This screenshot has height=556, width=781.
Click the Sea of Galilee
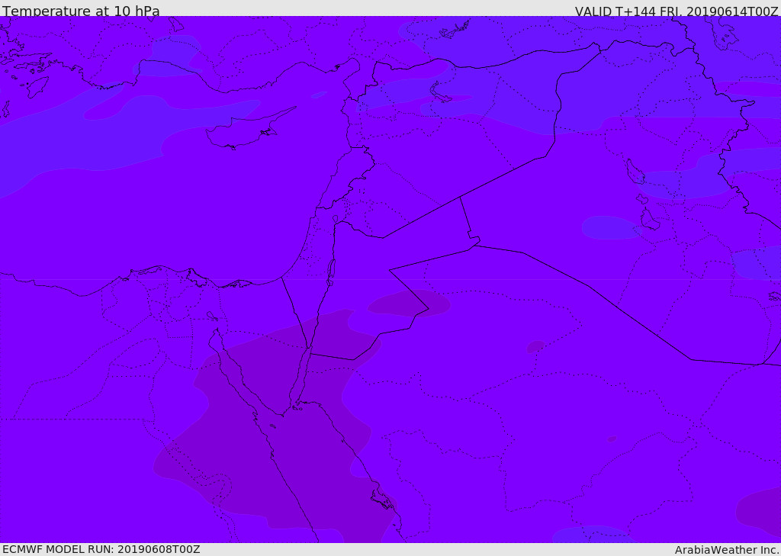pyautogui.click(x=335, y=219)
